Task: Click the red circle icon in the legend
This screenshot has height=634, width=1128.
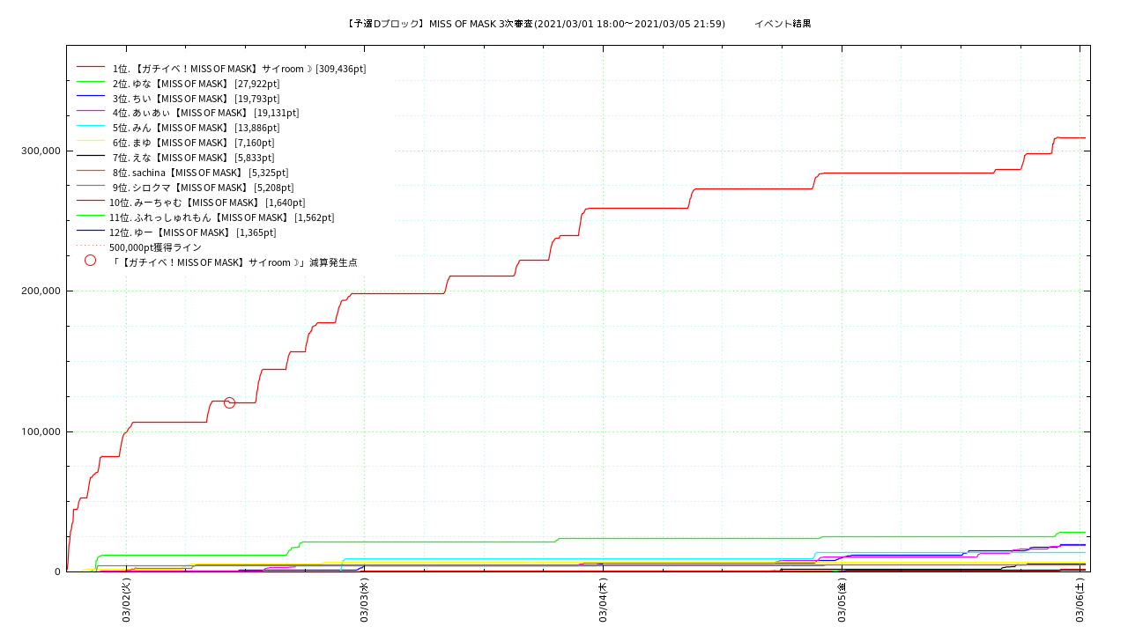Action: 90,261
